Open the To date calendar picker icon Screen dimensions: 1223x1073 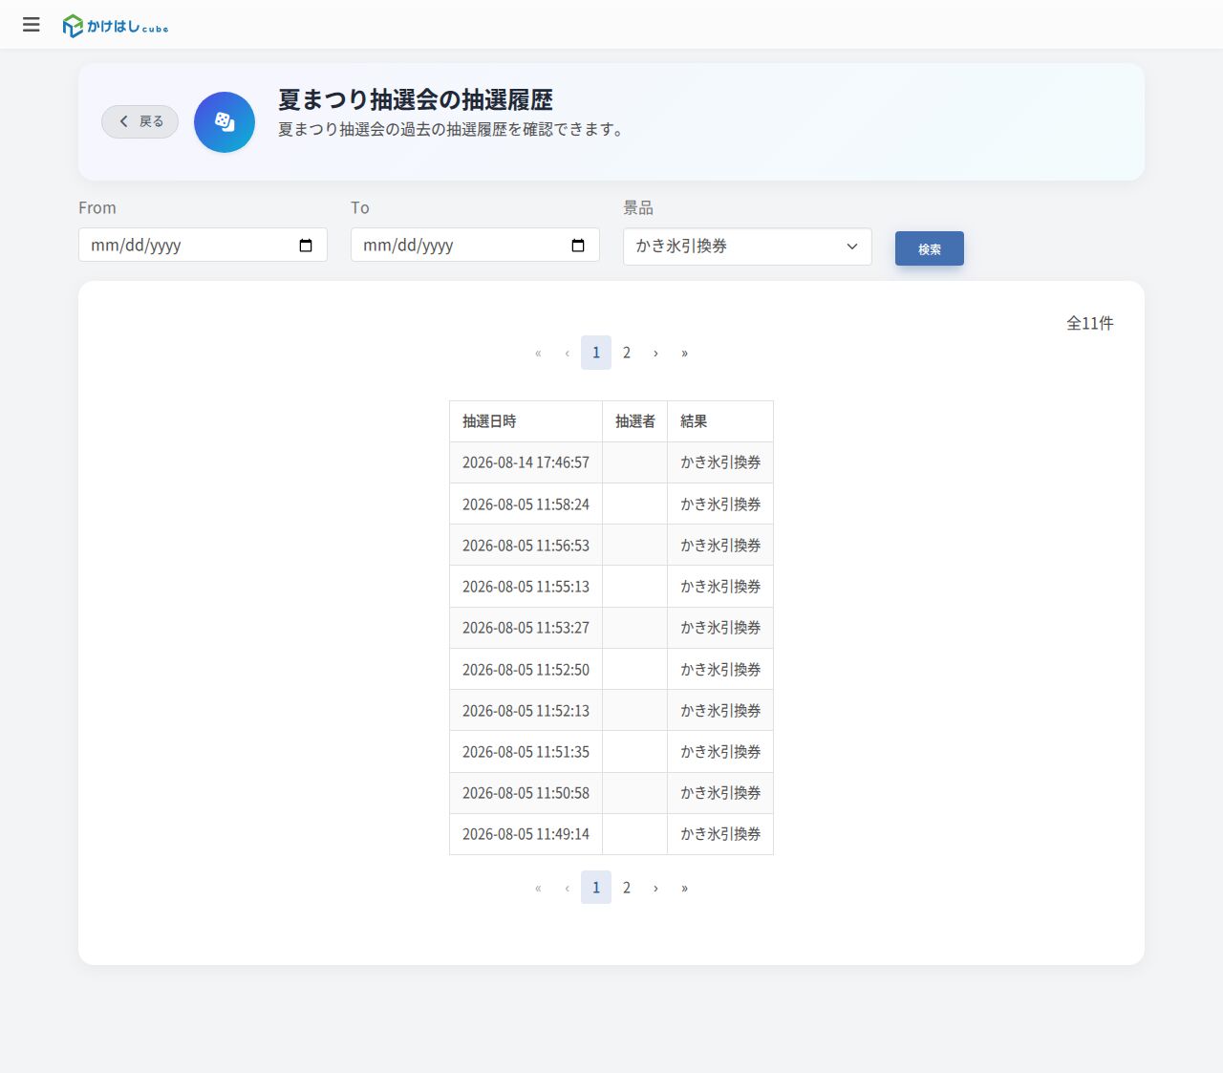click(578, 246)
